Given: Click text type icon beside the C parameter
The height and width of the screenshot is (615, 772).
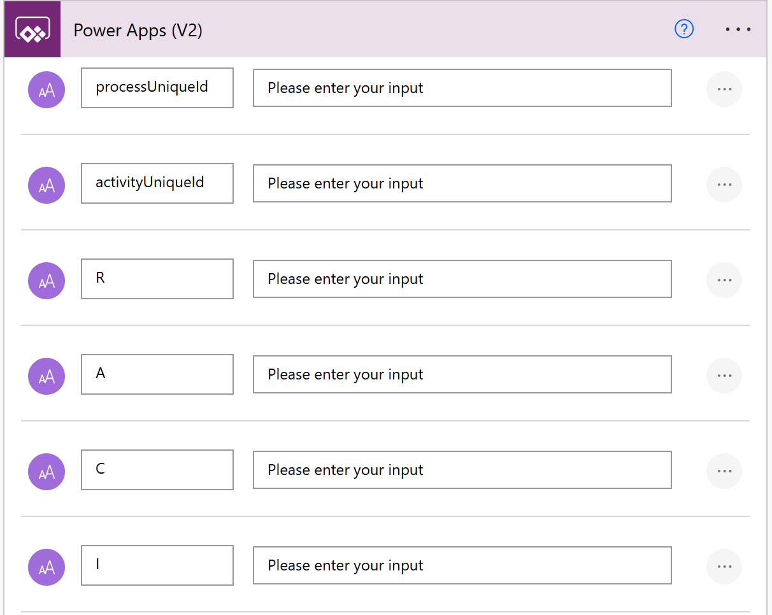Looking at the screenshot, I should 46,472.
